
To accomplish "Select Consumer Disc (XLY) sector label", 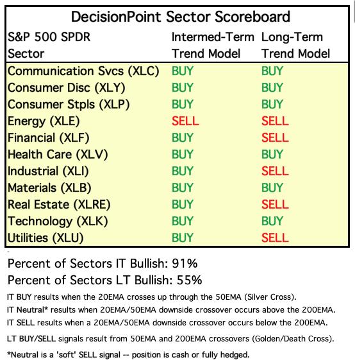I will point(67,88).
